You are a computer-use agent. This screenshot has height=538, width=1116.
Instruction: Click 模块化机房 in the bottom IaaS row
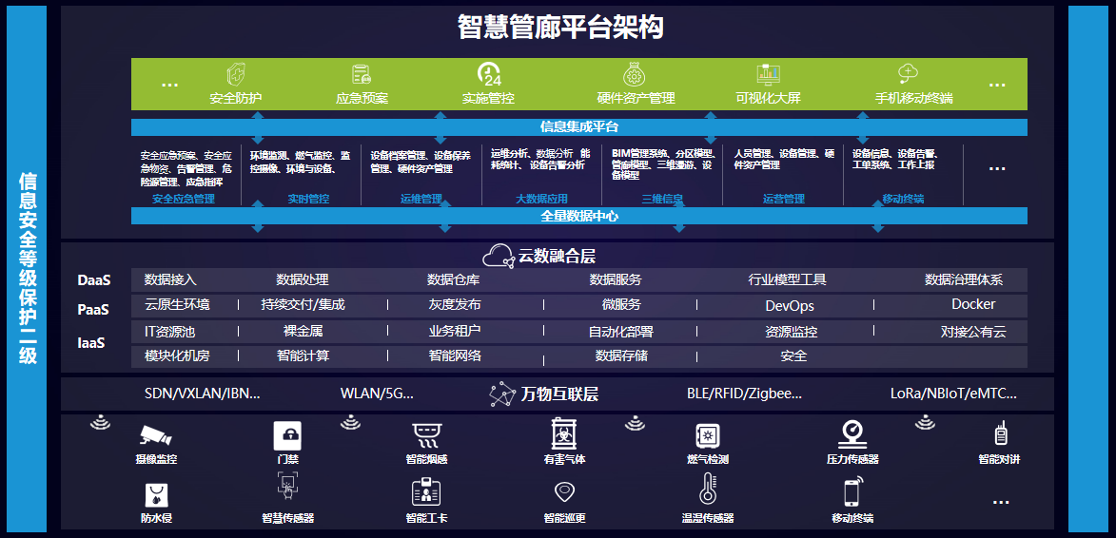click(x=177, y=355)
